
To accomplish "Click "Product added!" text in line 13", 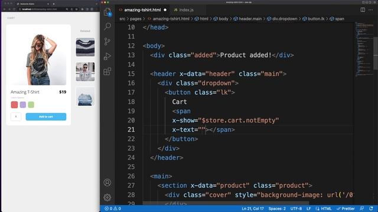I will [x=246, y=55].
